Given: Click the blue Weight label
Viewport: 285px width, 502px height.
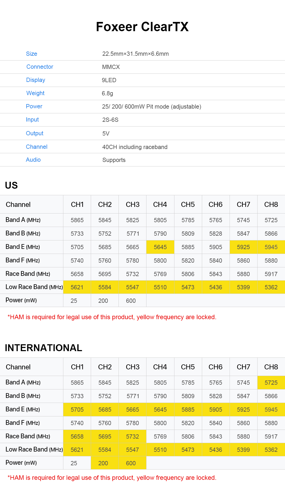Looking at the screenshot, I should [x=35, y=93].
